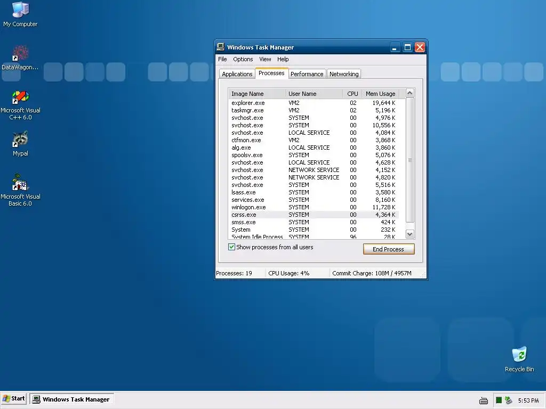This screenshot has width=546, height=409.
Task: Switch to the Performance tab
Action: pyautogui.click(x=307, y=74)
